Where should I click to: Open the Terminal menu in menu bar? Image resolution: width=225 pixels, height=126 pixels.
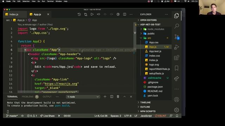(x=50, y=1)
